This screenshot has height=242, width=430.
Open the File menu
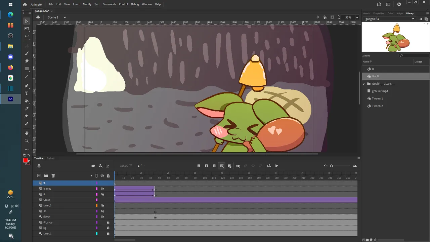pyautogui.click(x=51, y=4)
